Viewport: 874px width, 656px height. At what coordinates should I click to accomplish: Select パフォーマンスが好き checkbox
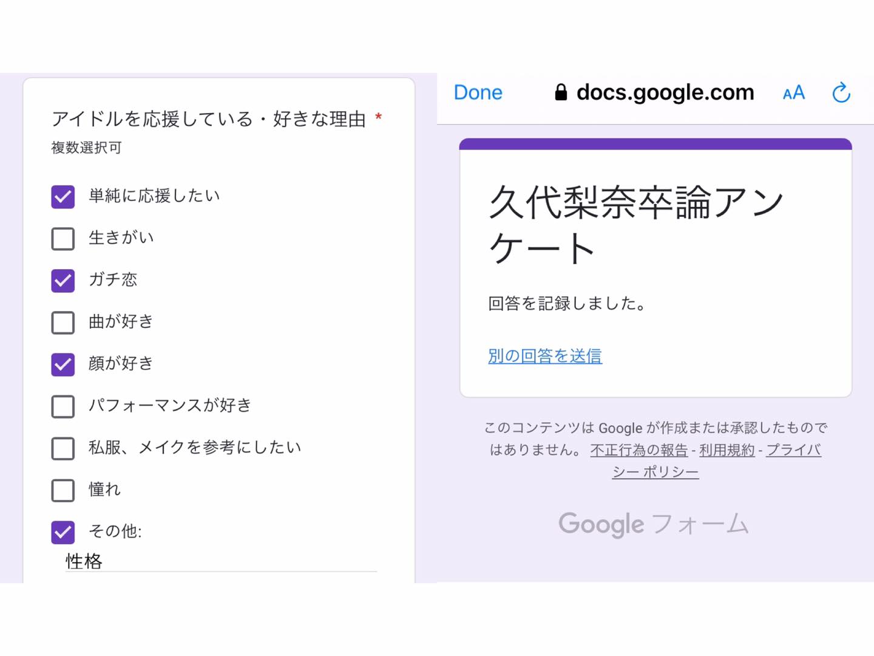[63, 406]
